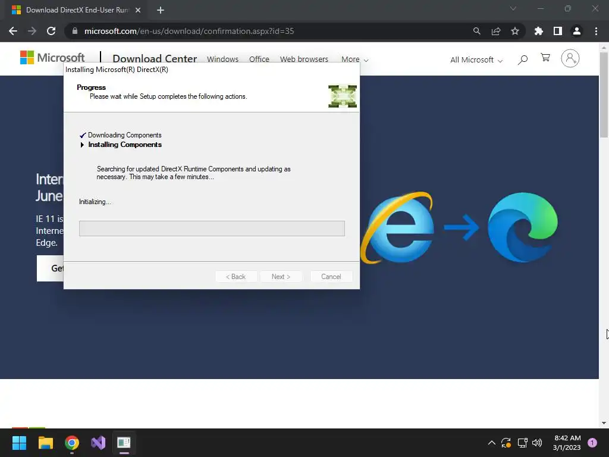This screenshot has height=457, width=609.
Task: Open the Web browsers navigation item
Action: coord(304,59)
